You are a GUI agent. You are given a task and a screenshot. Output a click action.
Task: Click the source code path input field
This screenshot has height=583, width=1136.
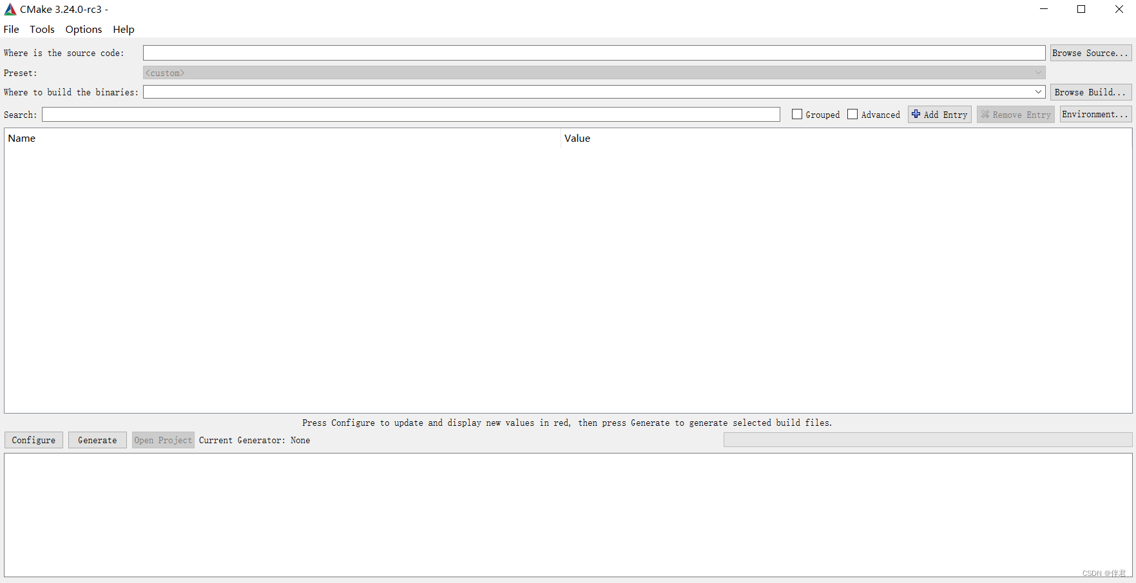coord(594,53)
